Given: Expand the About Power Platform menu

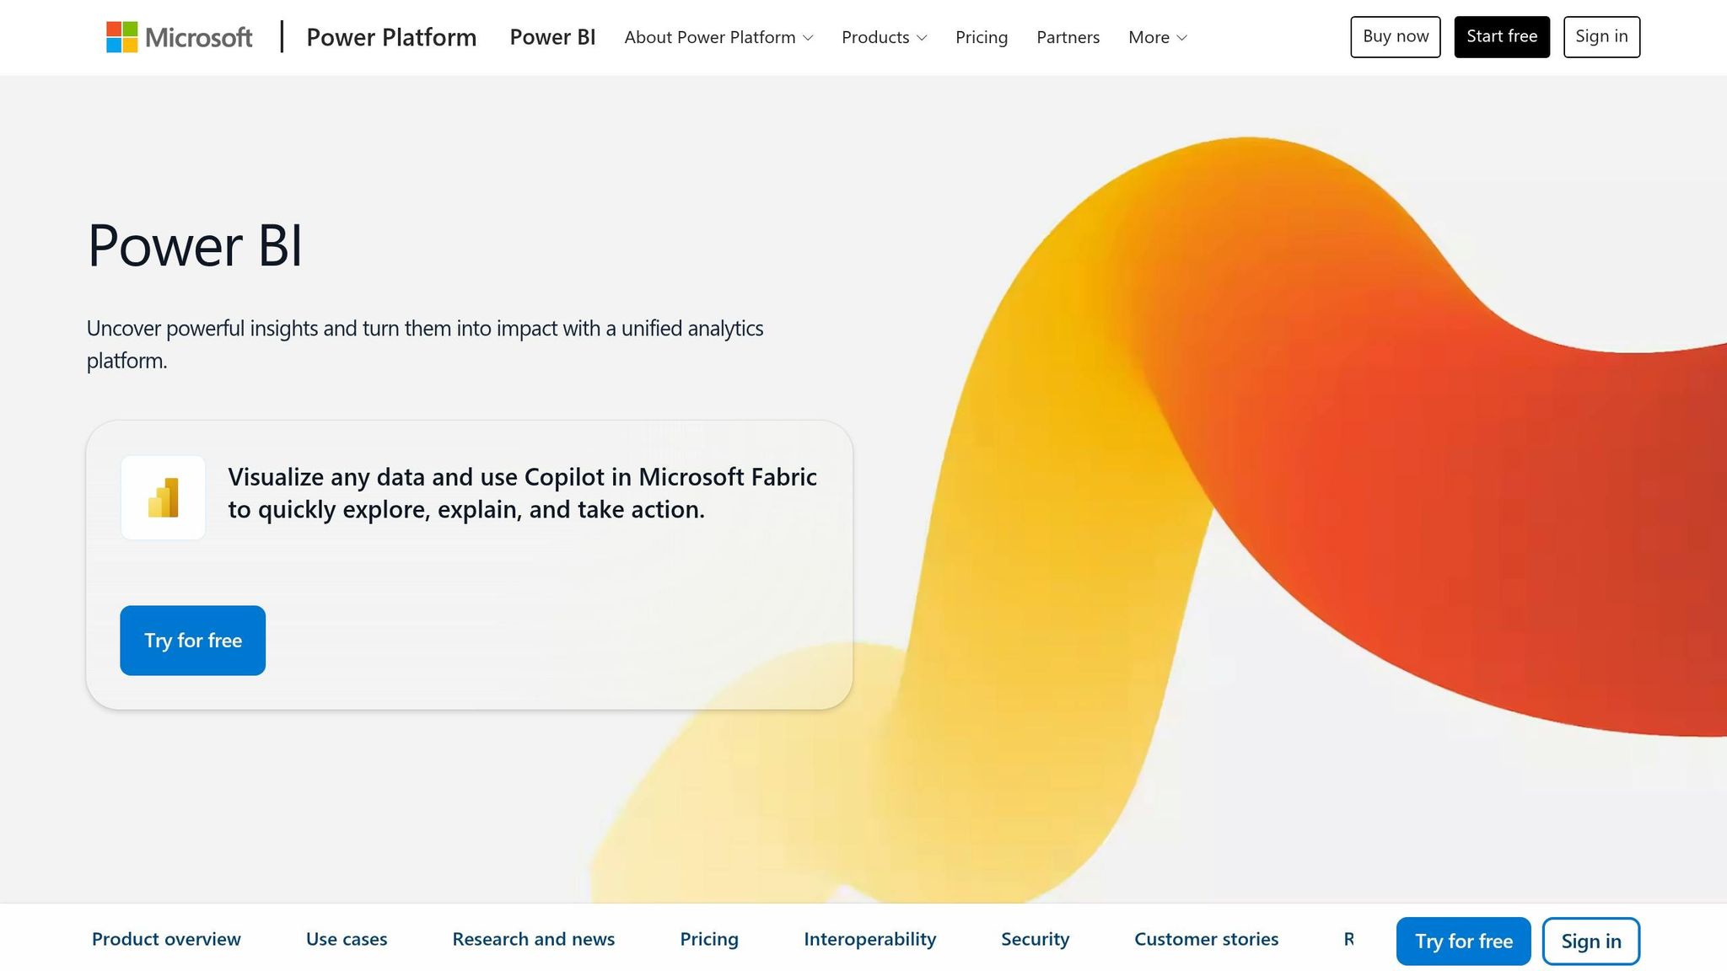Looking at the screenshot, I should click(x=718, y=37).
